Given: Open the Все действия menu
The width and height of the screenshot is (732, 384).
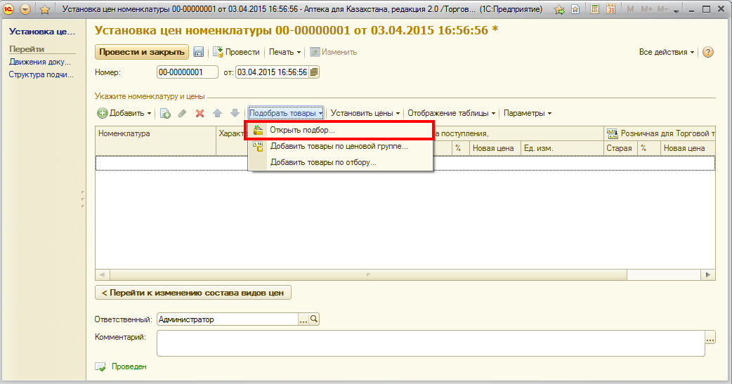Looking at the screenshot, I should 667,52.
